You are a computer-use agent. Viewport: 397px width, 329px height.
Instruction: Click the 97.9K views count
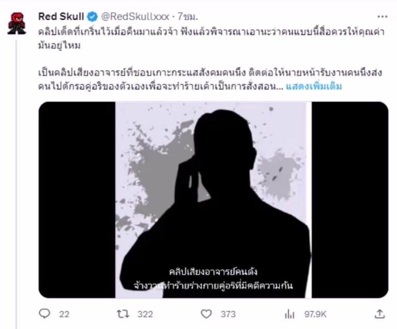[x=315, y=314]
